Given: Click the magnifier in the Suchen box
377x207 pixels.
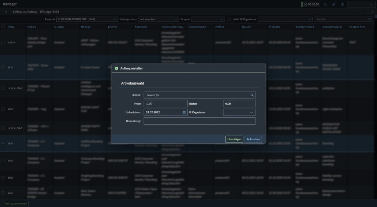Looking at the screenshot, I should coord(370,19).
